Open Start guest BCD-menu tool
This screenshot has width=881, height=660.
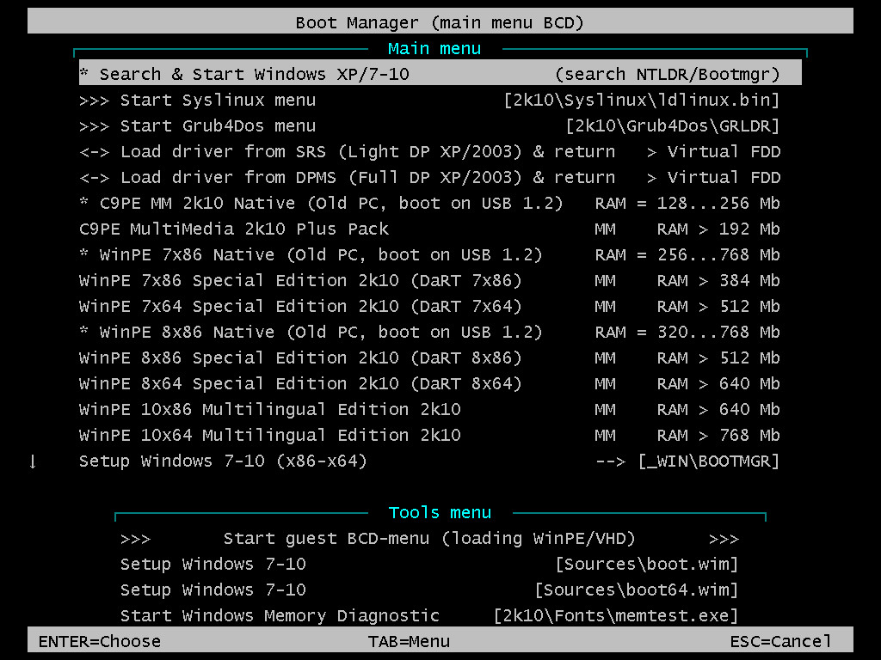[428, 538]
